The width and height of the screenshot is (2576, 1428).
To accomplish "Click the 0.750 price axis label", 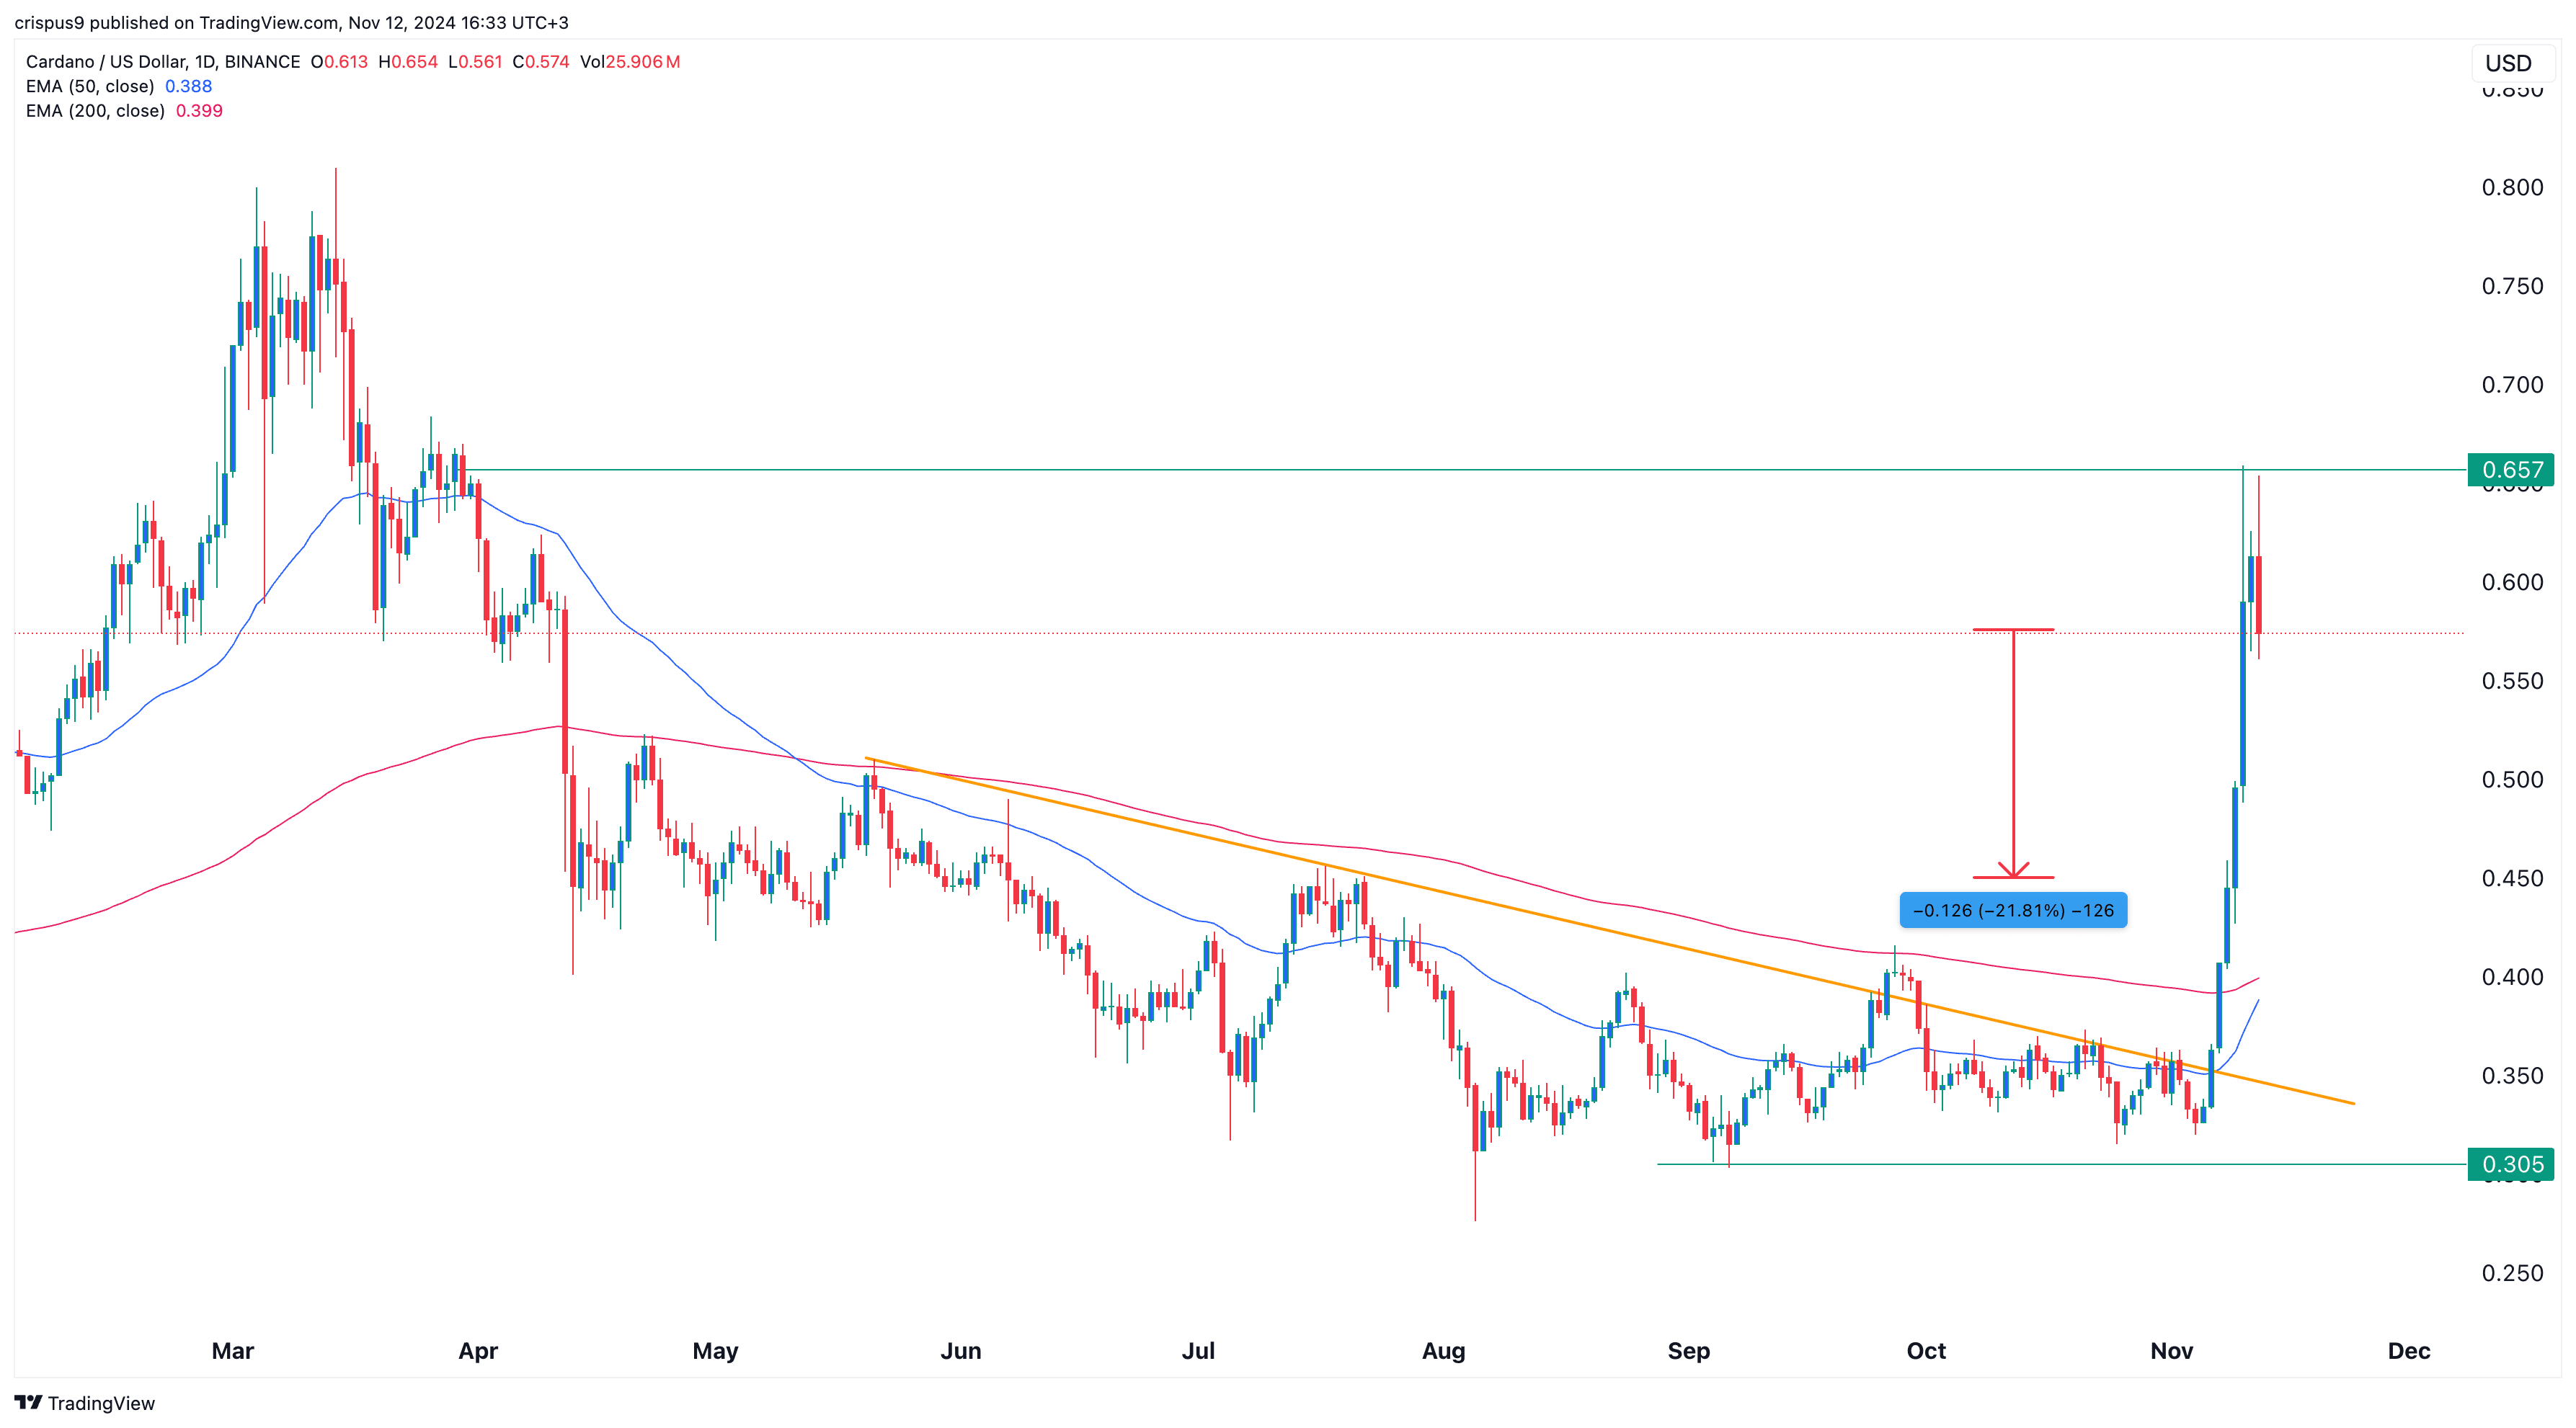I will pyautogui.click(x=2512, y=287).
